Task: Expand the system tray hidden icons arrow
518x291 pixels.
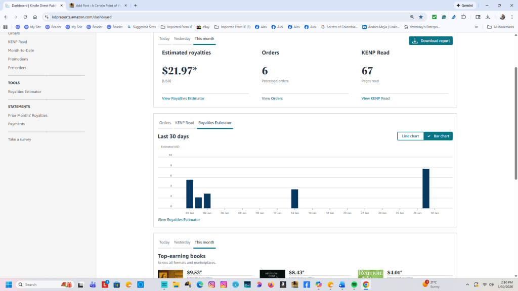Action: 467,284
